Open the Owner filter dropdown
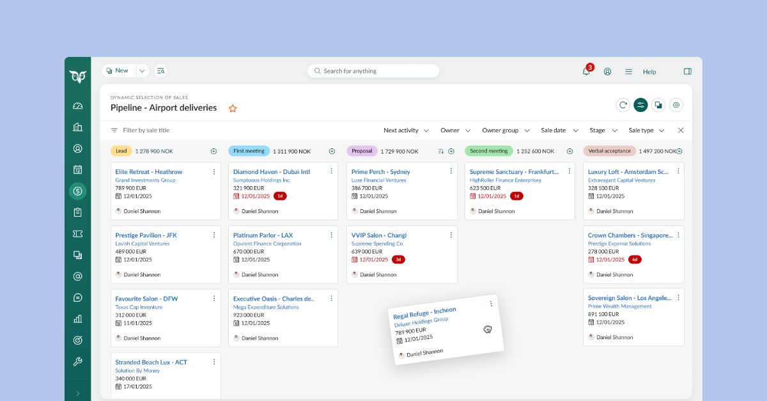This screenshot has width=767, height=401. click(456, 130)
